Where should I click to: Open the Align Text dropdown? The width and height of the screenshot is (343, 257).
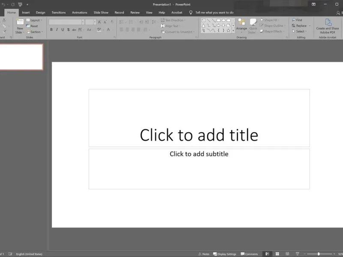pos(171,26)
